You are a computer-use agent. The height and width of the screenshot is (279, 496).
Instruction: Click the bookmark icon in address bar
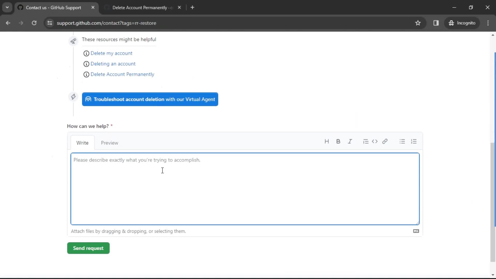[x=418, y=23]
